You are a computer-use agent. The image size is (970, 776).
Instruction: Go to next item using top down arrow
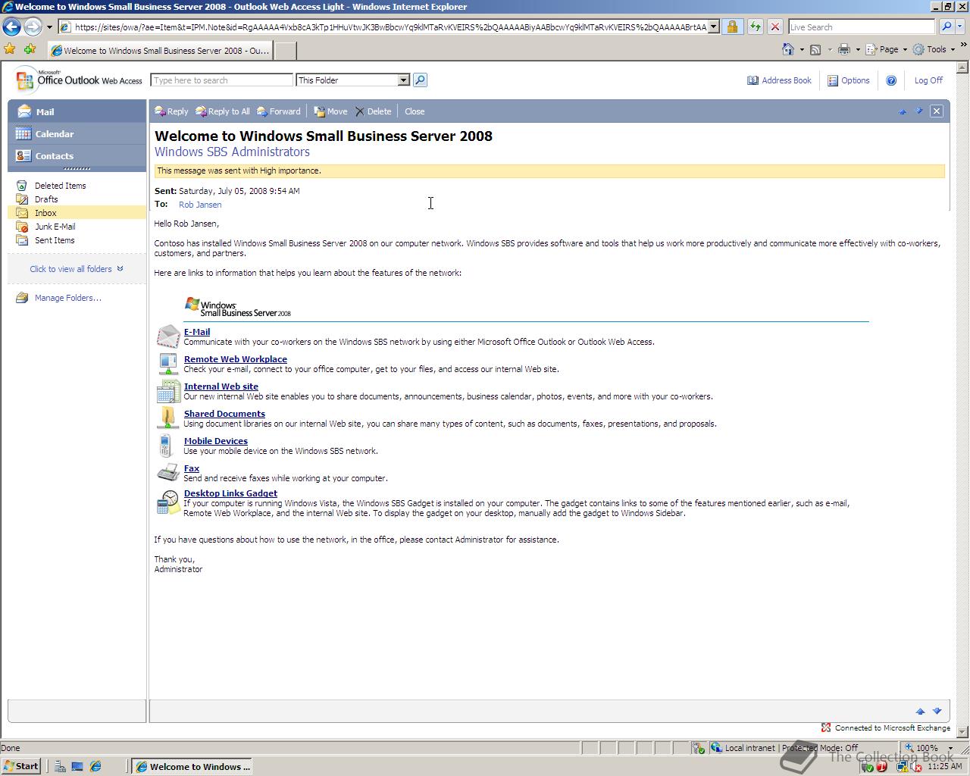(x=919, y=111)
